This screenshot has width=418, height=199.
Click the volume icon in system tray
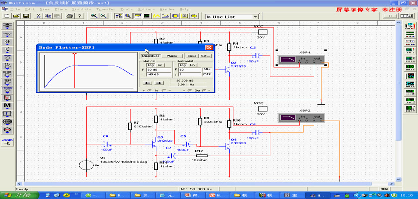tap(388, 195)
